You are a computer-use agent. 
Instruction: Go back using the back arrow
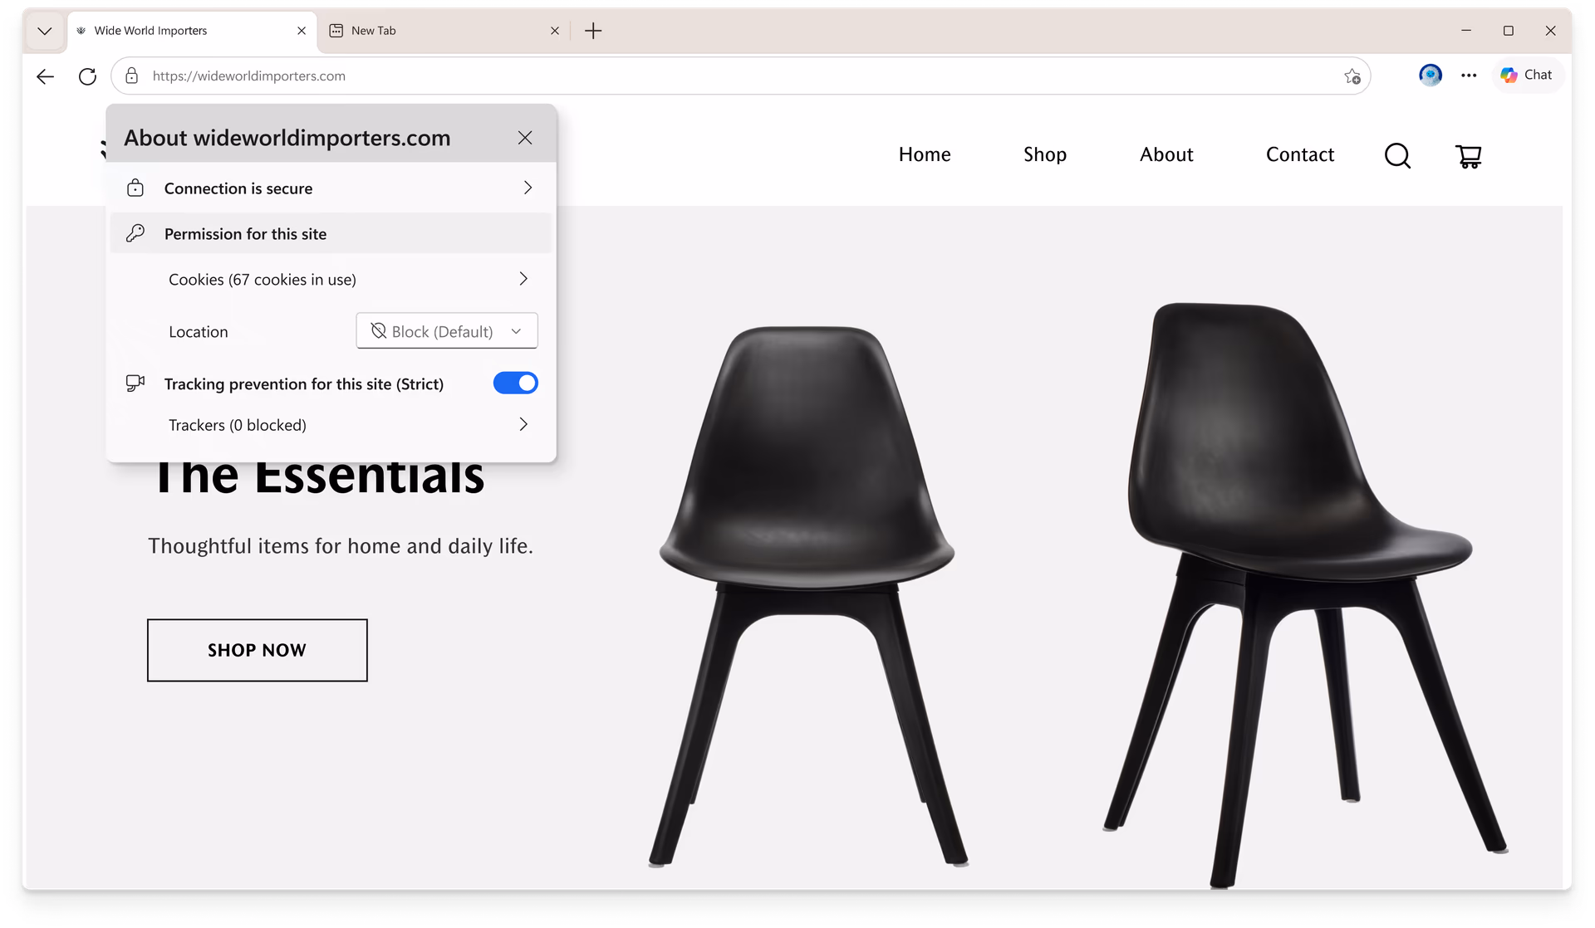click(45, 76)
